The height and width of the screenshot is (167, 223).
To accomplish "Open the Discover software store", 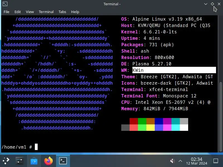I will tap(34, 161).
